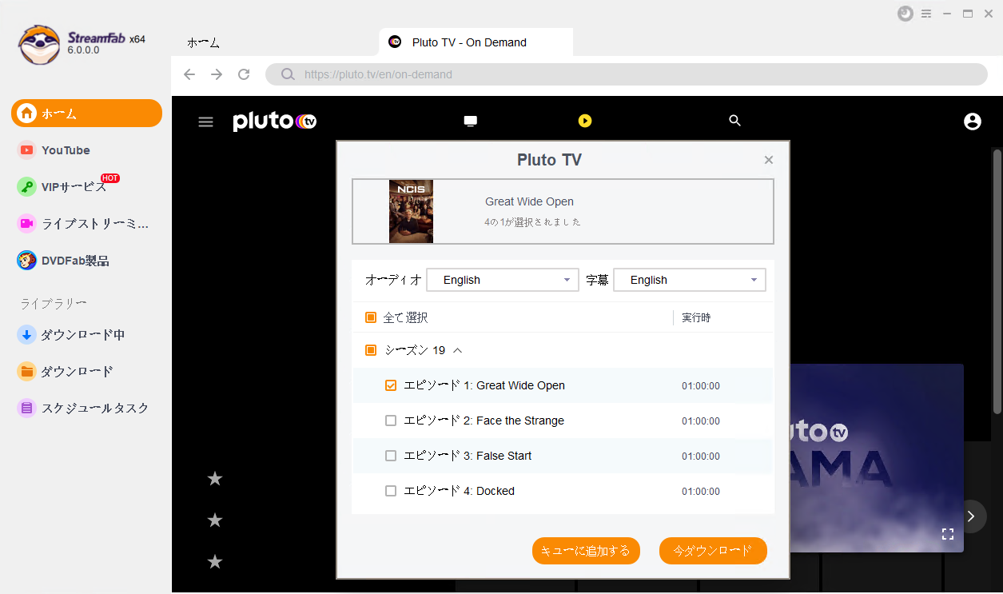Screen dimensions: 1003x594
Task: Open DVDFab製品 in the sidebar
Action: (63, 261)
